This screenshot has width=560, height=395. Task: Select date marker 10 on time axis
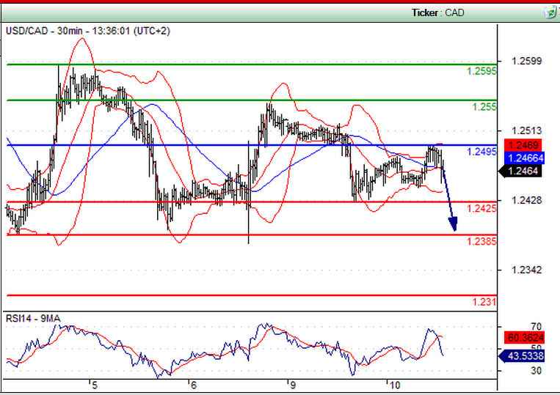(394, 385)
